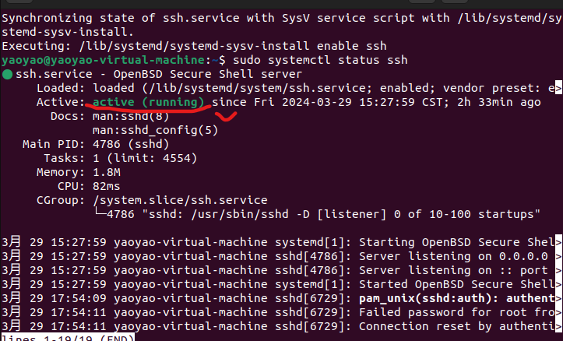This screenshot has height=341, width=563.
Task: Select the green active (running) status text
Action: [148, 102]
